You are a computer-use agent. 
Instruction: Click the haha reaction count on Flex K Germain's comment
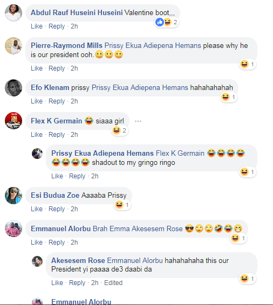tap(120, 130)
